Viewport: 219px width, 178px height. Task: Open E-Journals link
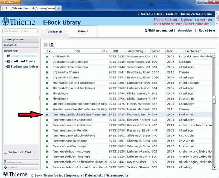click(145, 14)
